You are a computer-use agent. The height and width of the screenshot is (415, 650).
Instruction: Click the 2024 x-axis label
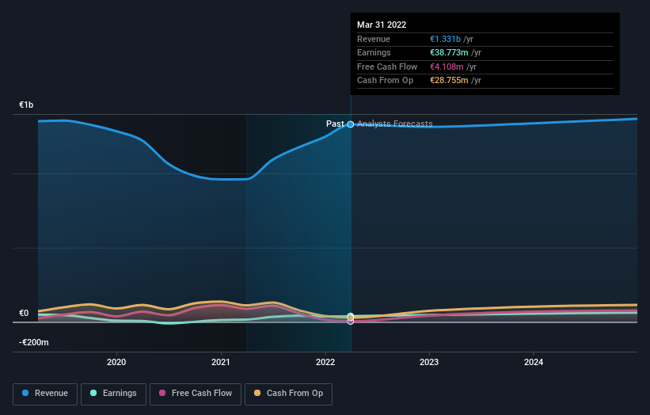(534, 362)
